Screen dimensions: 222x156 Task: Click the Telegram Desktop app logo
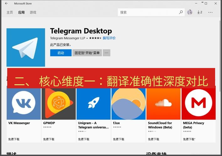[26, 47]
